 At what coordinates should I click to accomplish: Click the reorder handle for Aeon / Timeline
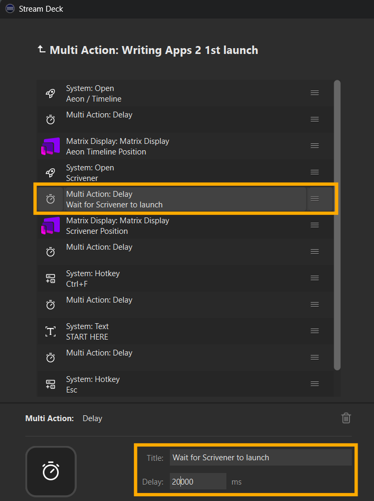tap(315, 93)
